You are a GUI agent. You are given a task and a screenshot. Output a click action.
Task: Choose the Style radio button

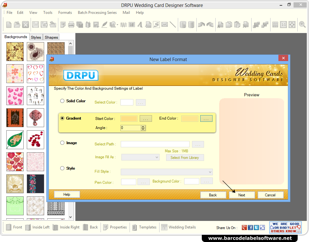coord(62,168)
